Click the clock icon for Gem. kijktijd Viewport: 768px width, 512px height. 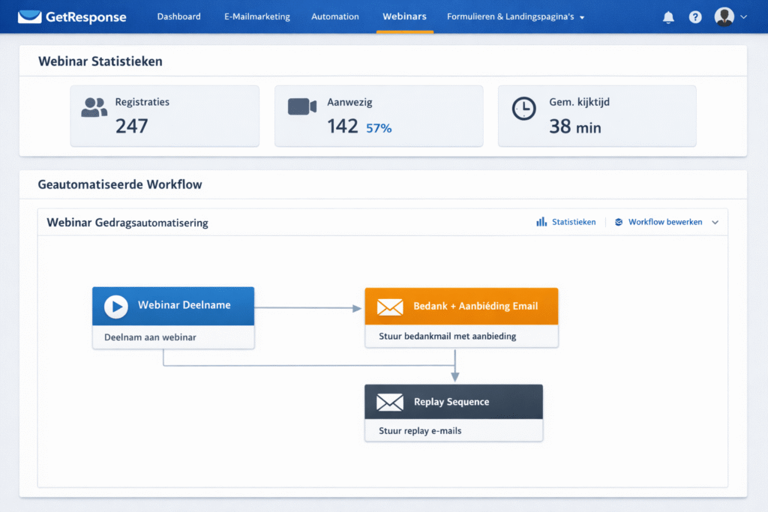(x=523, y=108)
